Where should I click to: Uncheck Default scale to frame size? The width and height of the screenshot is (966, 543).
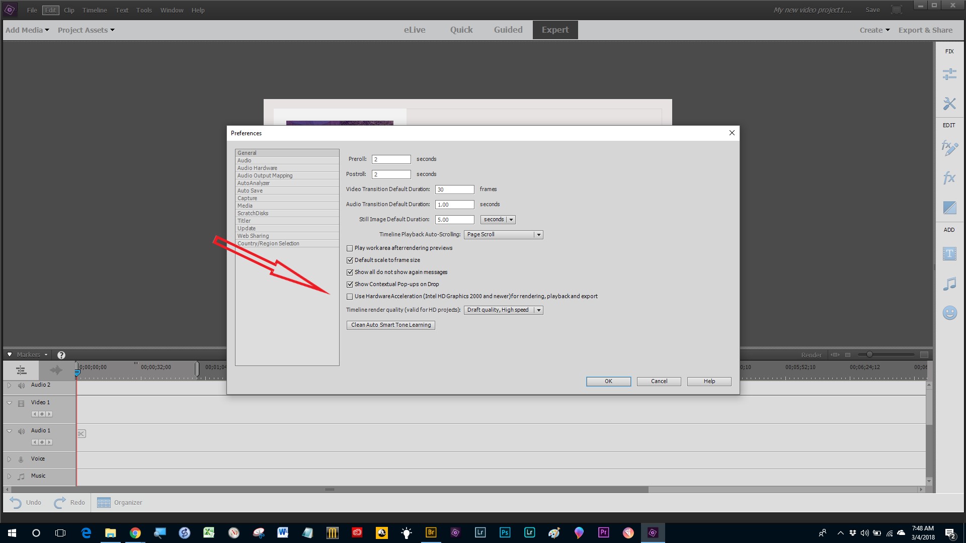[x=350, y=260]
